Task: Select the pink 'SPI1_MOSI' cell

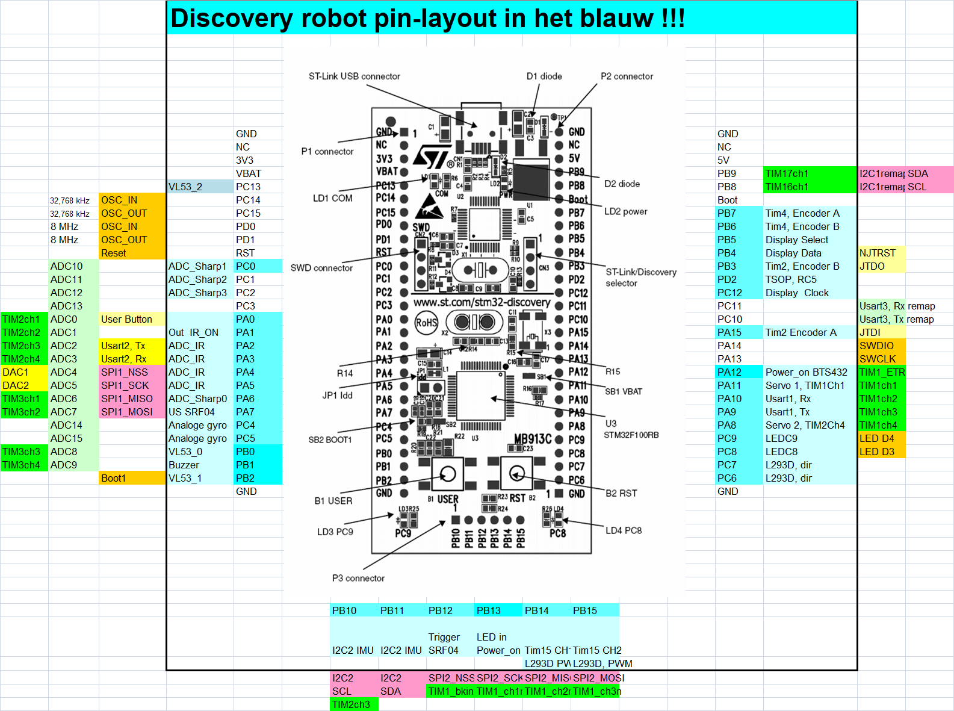Action: pyautogui.click(x=132, y=412)
